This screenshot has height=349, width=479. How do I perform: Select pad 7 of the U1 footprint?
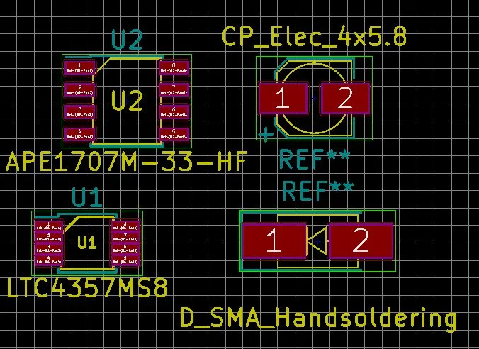pos(125,238)
